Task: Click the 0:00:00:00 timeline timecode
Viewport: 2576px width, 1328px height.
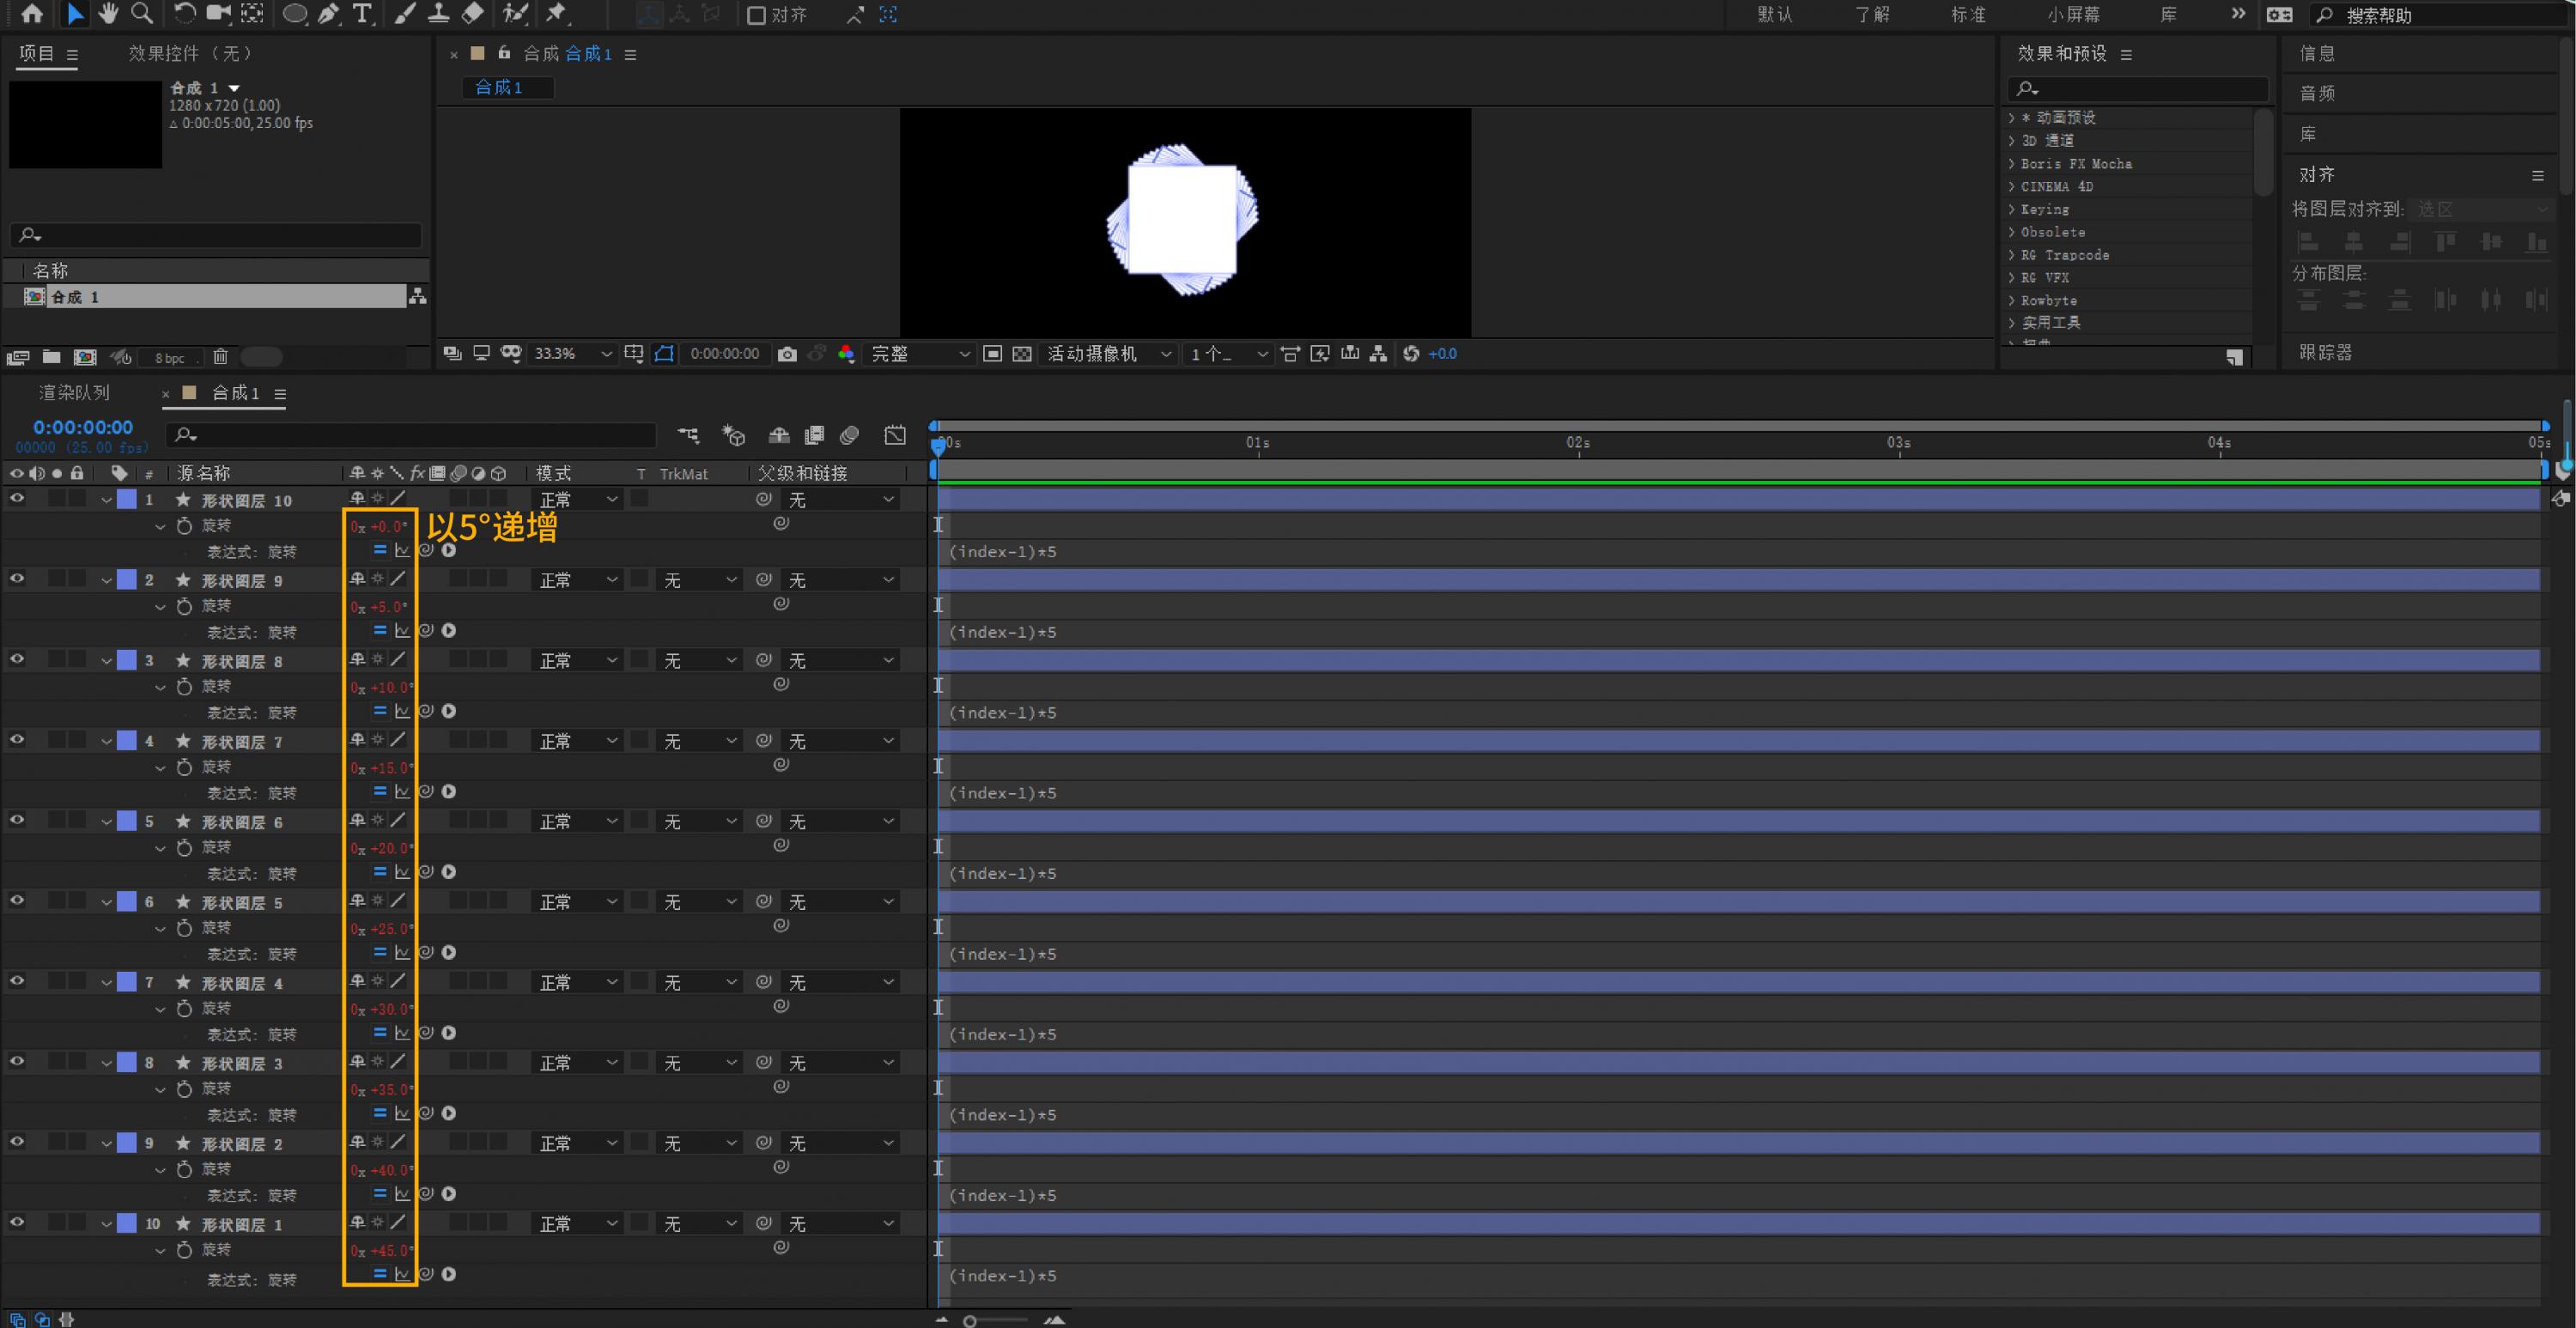Action: (82, 428)
